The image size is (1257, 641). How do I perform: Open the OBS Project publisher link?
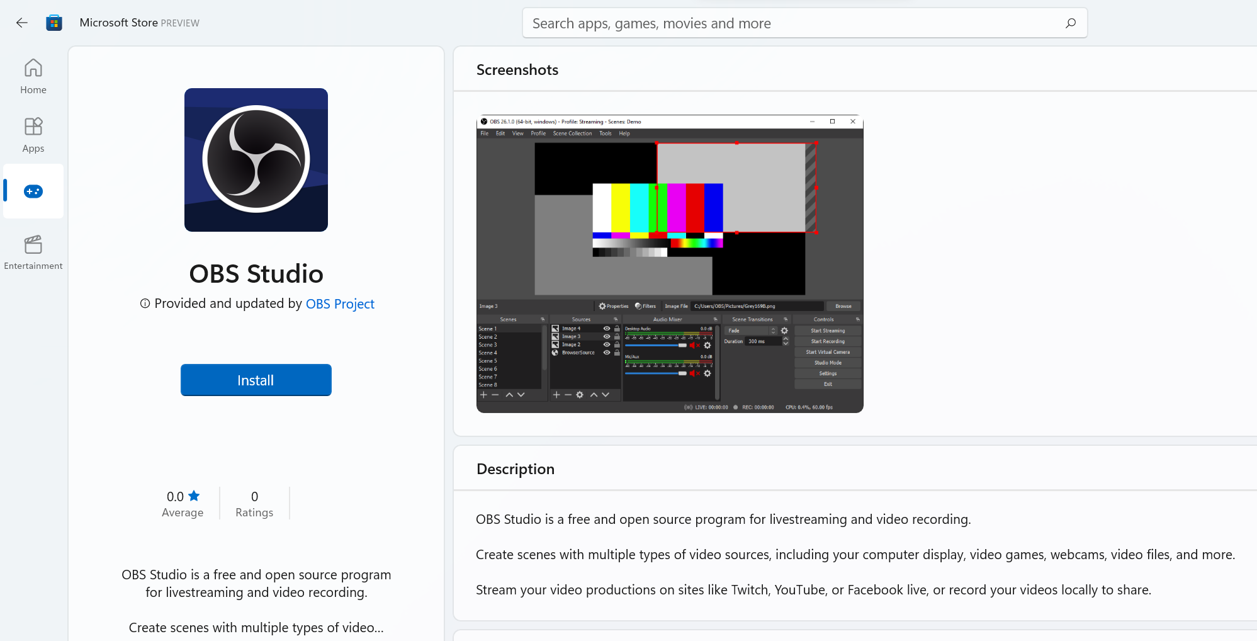pos(340,303)
